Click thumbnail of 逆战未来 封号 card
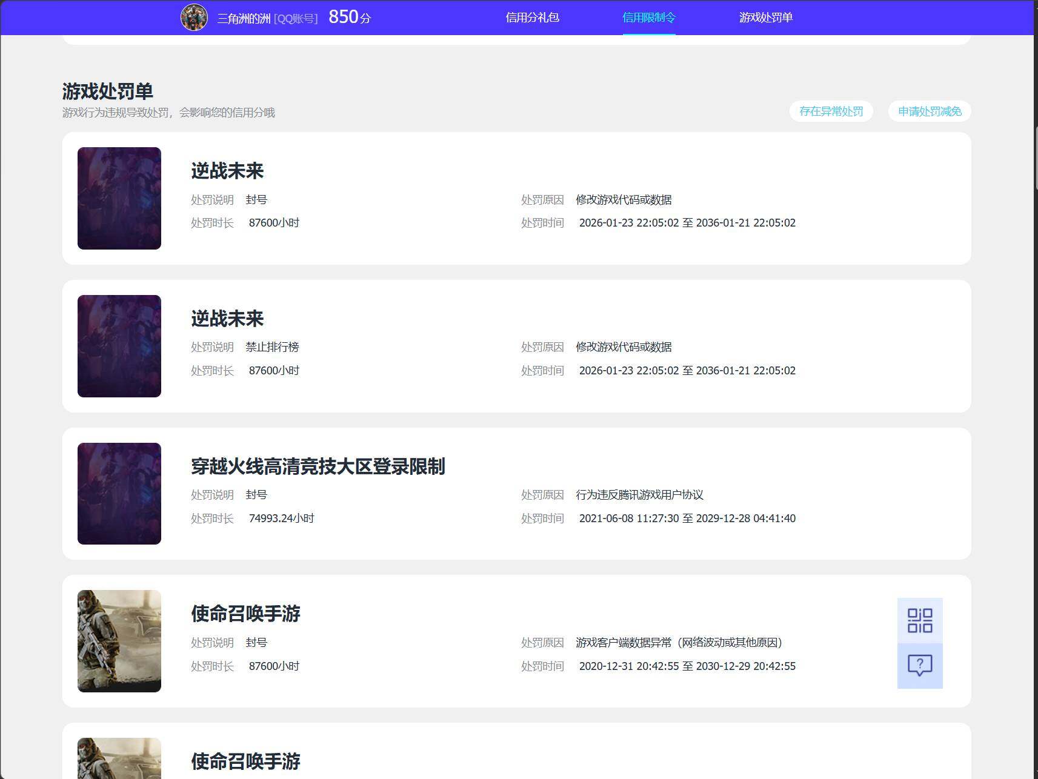 [x=119, y=198]
